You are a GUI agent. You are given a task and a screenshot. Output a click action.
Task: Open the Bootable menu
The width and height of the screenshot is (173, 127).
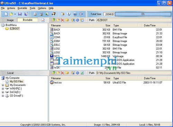[x=22, y=8]
